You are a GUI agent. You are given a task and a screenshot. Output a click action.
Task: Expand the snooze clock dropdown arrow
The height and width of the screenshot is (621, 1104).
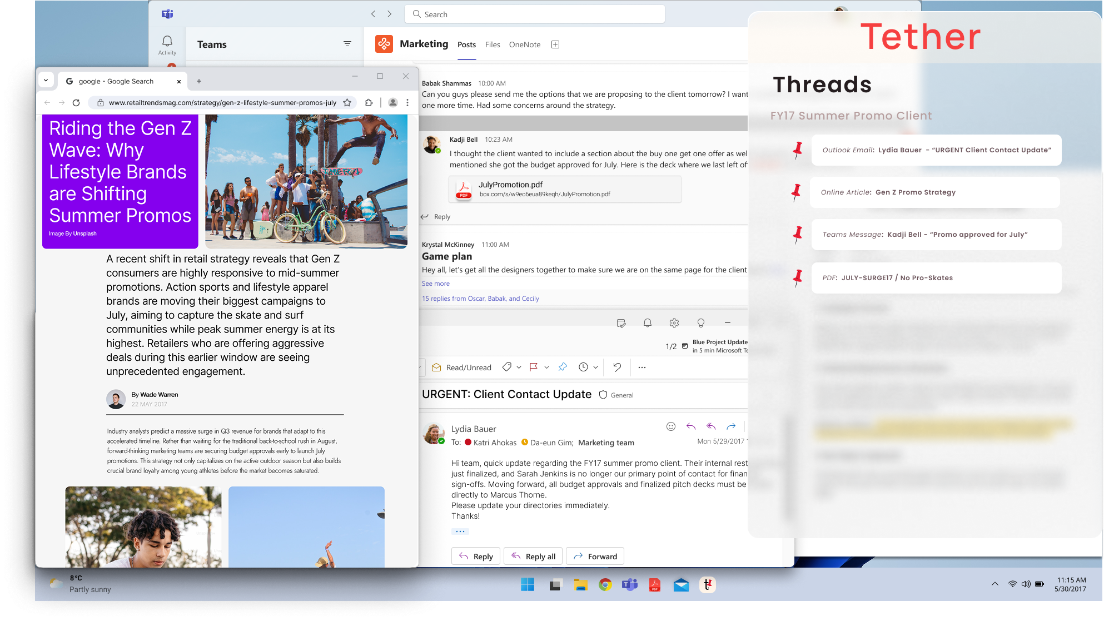[x=595, y=367]
